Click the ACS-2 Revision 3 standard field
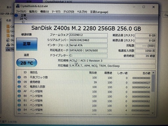 (x=112, y=61)
